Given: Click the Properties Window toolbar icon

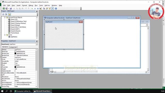Looking at the screenshot, I should pos(47,9).
